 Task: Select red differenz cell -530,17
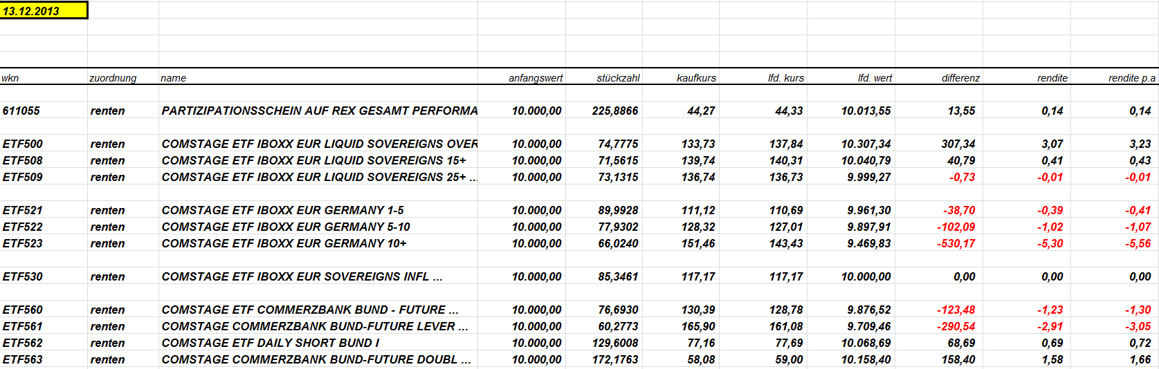pyautogui.click(x=939, y=243)
